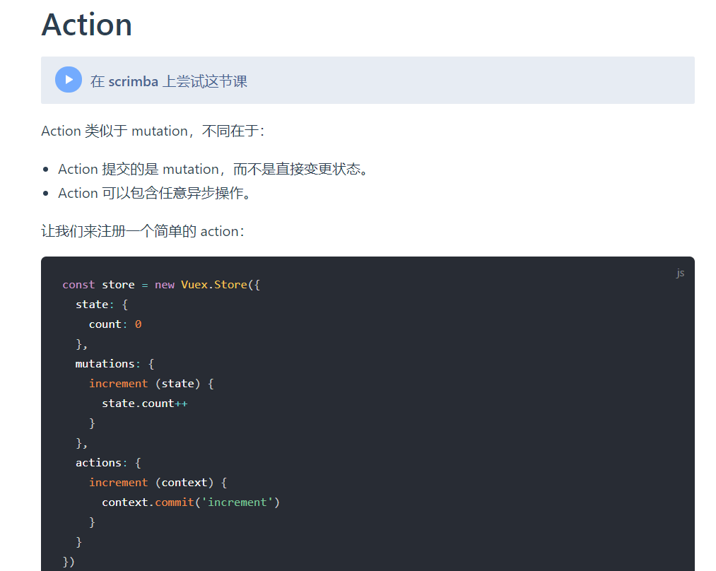716x571 pixels.
Task: Click the code line 'mutations: {'
Action: (x=115, y=364)
